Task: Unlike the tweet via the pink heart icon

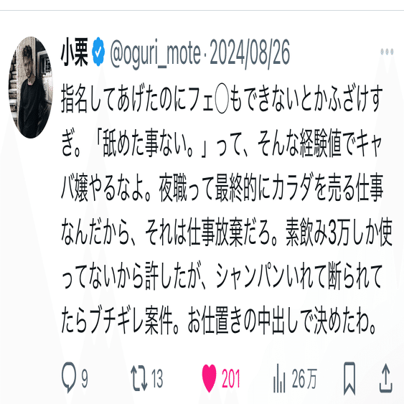Action: pos(209,378)
